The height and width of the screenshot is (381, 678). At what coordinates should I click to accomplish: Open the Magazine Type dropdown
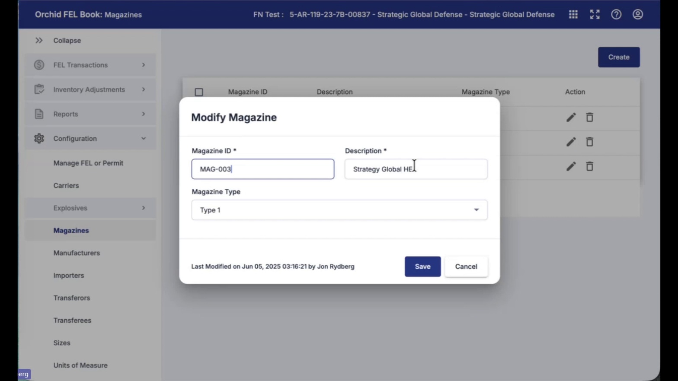pos(339,210)
